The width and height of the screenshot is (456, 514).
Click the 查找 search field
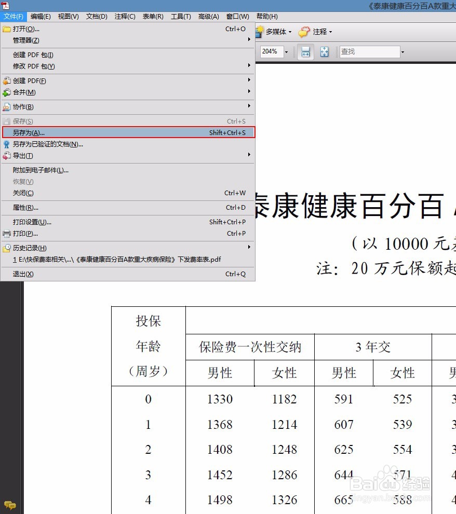click(x=370, y=52)
